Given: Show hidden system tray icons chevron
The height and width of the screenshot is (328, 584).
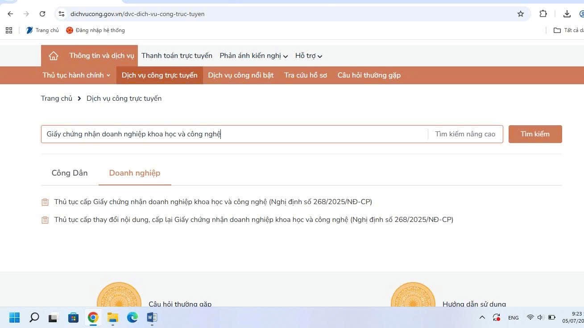Looking at the screenshot, I should tap(482, 317).
